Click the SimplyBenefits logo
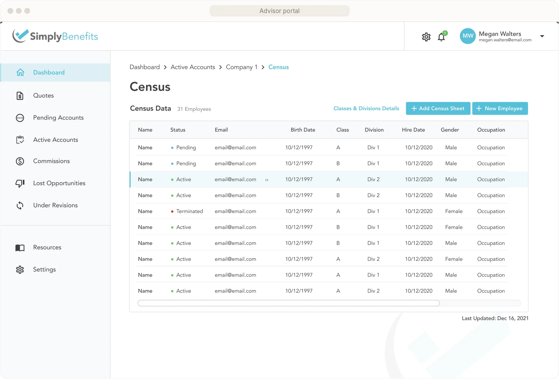Viewport: 559px width, 379px height. pos(55,36)
